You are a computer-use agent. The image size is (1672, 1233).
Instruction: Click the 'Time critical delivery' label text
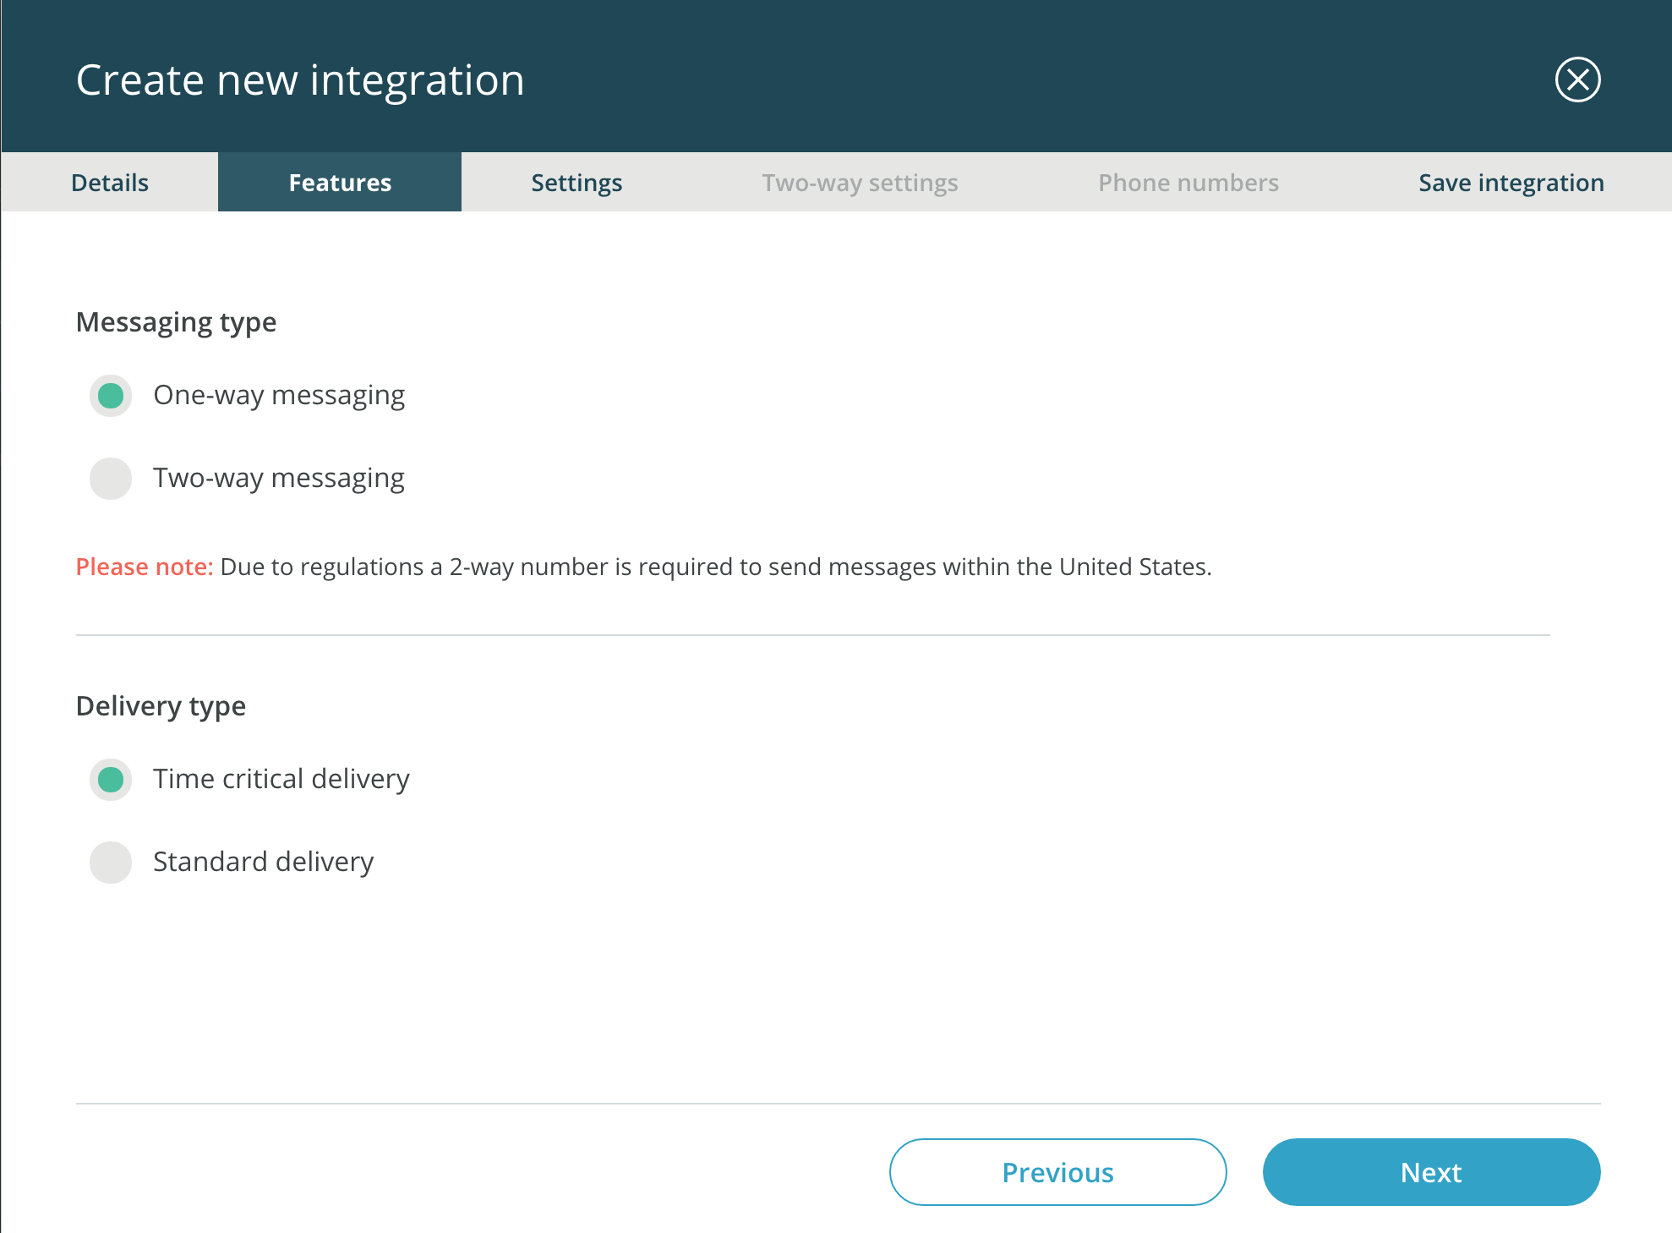[x=281, y=779]
